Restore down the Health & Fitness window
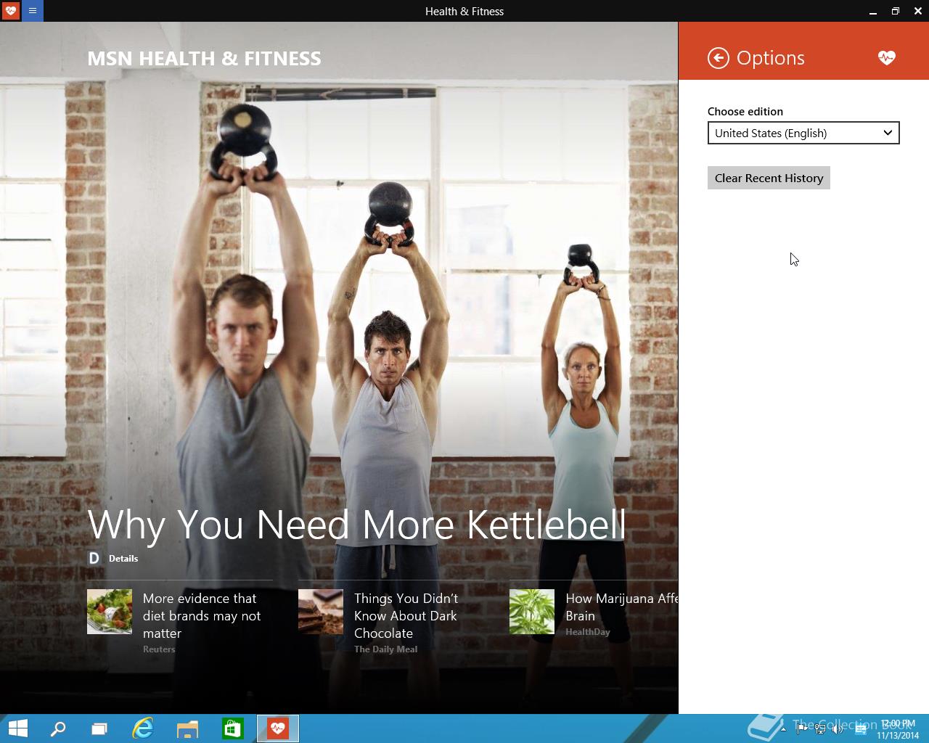The width and height of the screenshot is (929, 743). pos(895,11)
